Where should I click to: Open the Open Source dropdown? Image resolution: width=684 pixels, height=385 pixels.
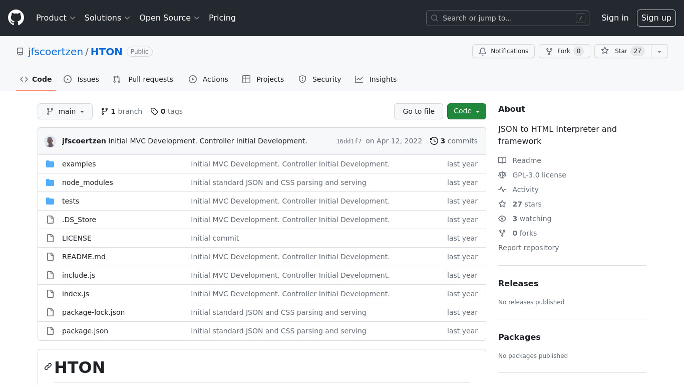pyautogui.click(x=169, y=18)
